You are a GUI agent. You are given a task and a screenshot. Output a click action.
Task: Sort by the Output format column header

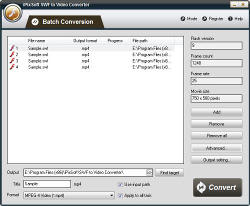(85, 40)
